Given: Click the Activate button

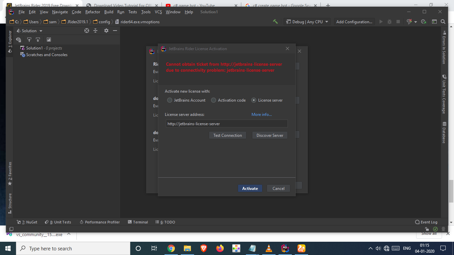Looking at the screenshot, I should 250,188.
